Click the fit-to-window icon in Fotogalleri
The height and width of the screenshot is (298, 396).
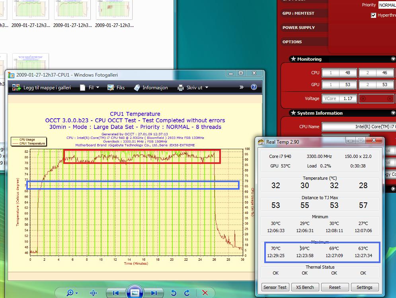94,293
